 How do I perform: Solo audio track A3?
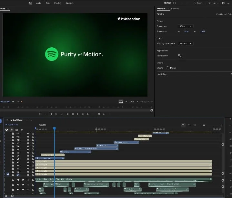(x=28, y=185)
